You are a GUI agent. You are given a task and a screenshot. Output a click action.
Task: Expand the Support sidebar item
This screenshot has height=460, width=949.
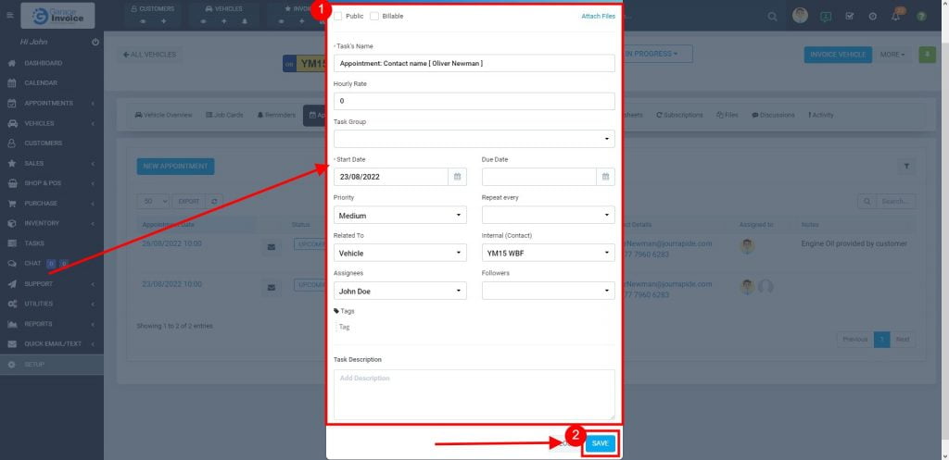pos(52,283)
